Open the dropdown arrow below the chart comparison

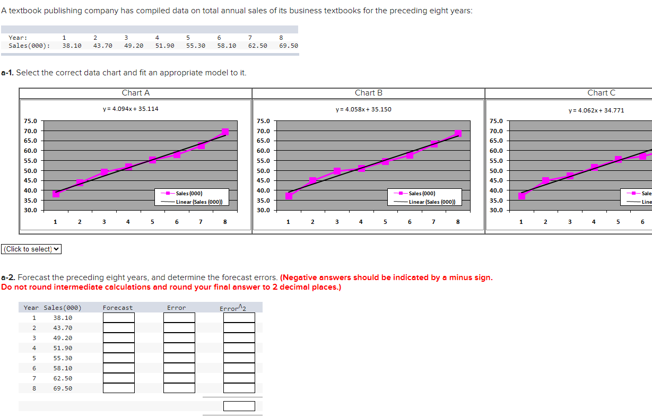pyautogui.click(x=55, y=249)
